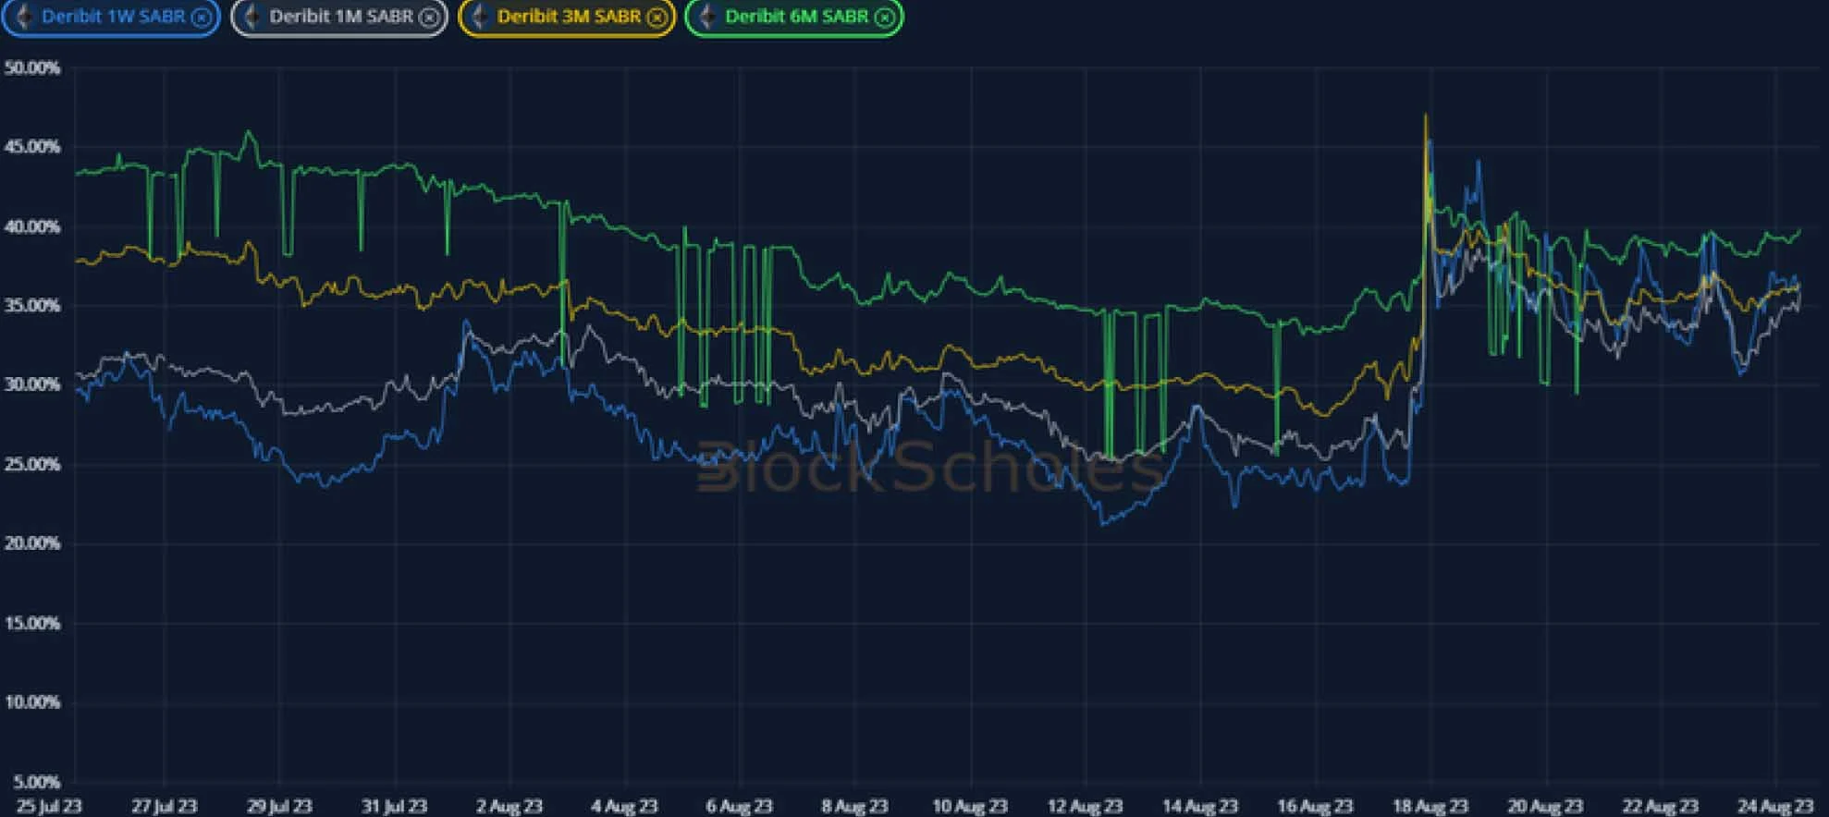Click the 15.00% y-axis label

32,623
